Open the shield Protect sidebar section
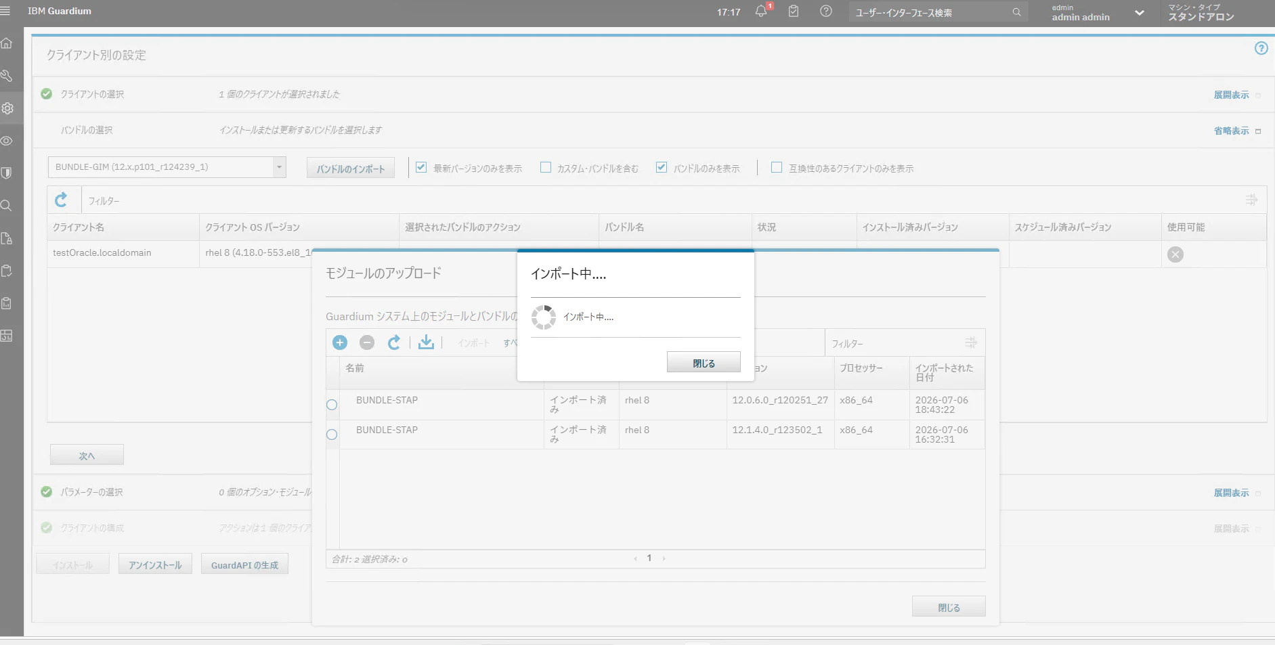The width and height of the screenshot is (1275, 645). (7, 173)
